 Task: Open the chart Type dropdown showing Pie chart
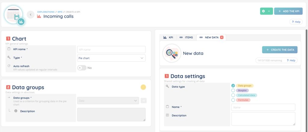pyautogui.click(x=111, y=58)
